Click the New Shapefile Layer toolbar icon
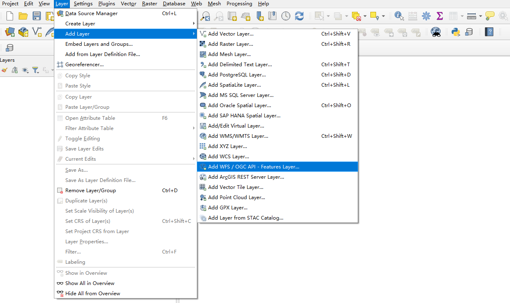This screenshot has width=510, height=303. point(37,31)
